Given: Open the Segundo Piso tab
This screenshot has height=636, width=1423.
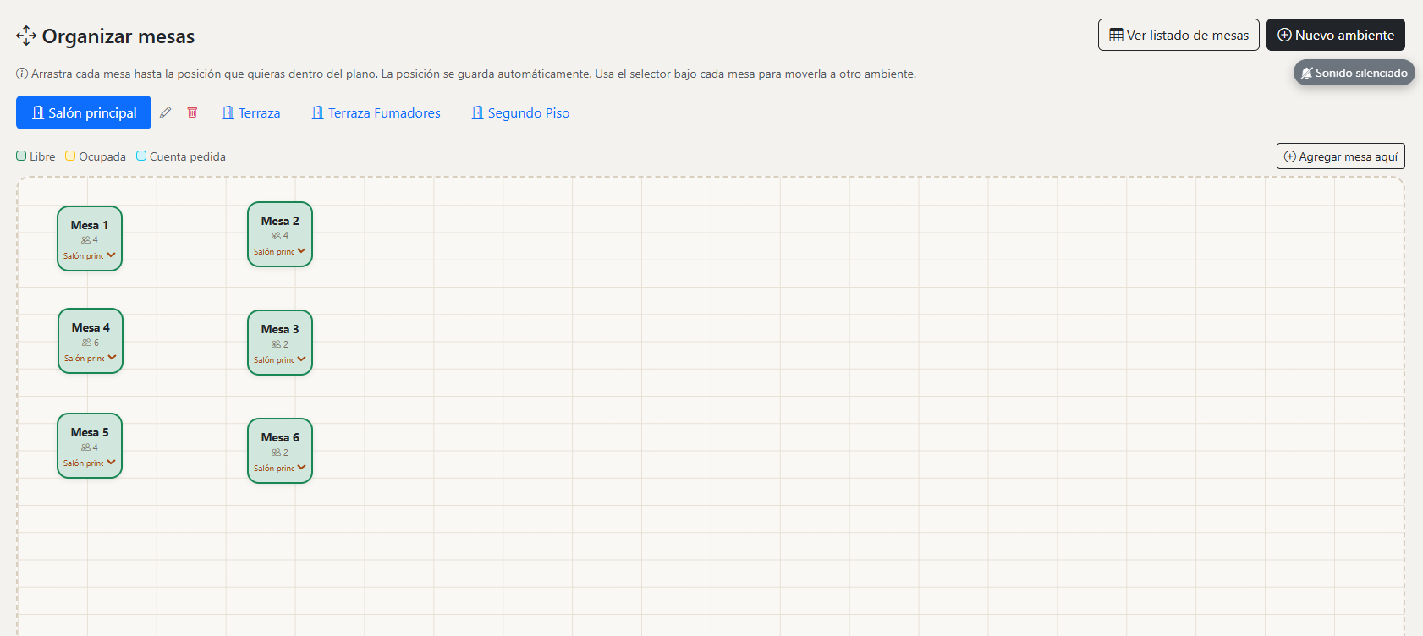Looking at the screenshot, I should pos(520,112).
